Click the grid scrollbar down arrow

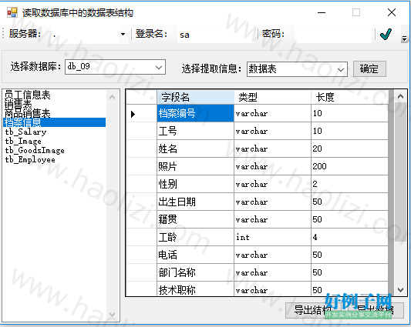400,289
